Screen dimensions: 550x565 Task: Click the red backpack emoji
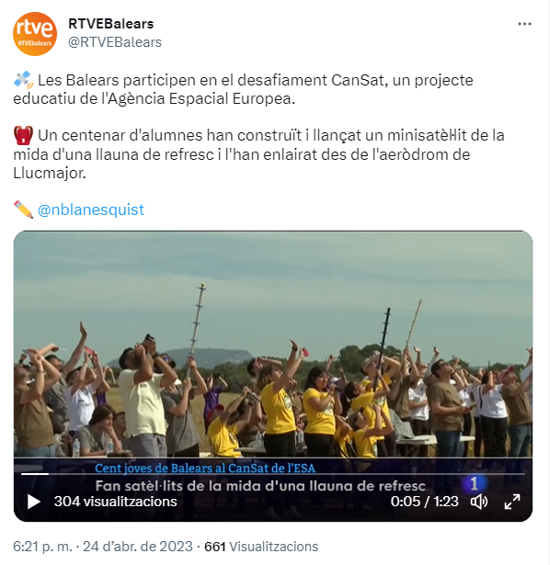tap(23, 135)
